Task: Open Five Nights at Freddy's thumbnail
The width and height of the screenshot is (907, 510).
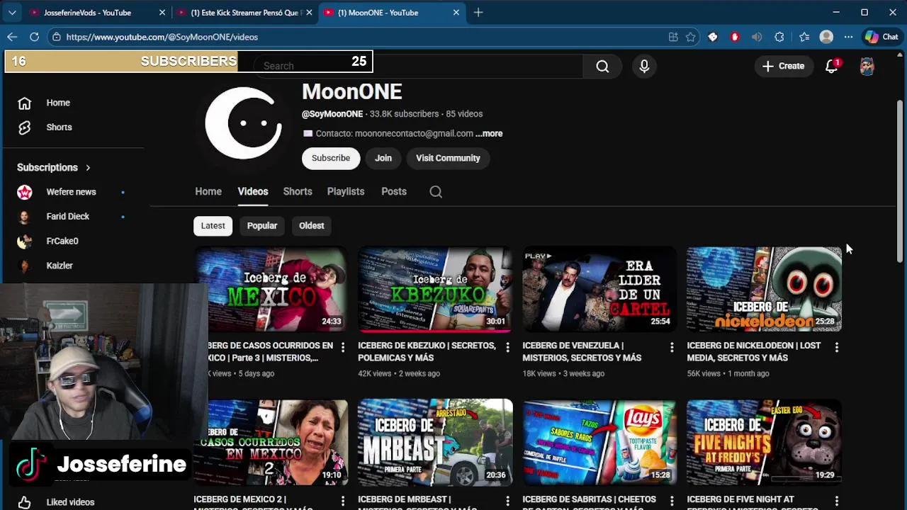Action: 764,442
